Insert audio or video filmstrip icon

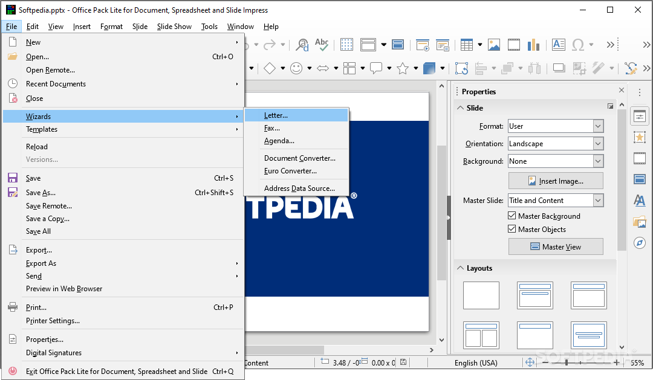[514, 45]
